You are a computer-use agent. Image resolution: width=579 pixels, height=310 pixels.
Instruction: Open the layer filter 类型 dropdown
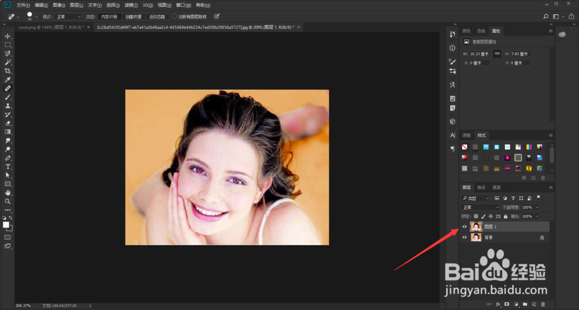[475, 198]
